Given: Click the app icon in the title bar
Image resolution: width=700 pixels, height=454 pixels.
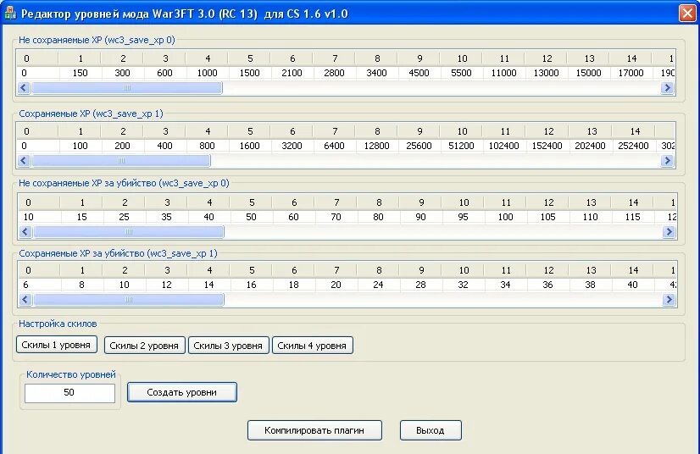Looking at the screenshot, I should (x=10, y=13).
